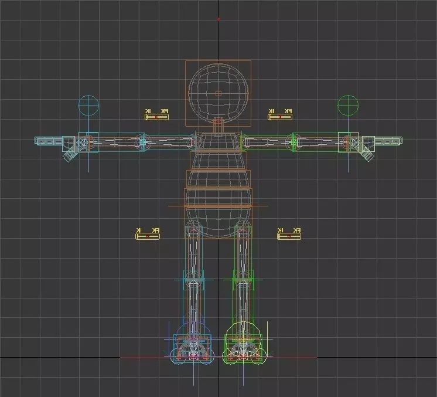437x397 pixels.
Task: Select the thumb bone of the blue hand
Action: (70, 154)
